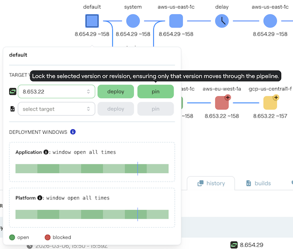This screenshot has height=249, width=293.
Task: Switch to the builds tab
Action: tap(258, 183)
